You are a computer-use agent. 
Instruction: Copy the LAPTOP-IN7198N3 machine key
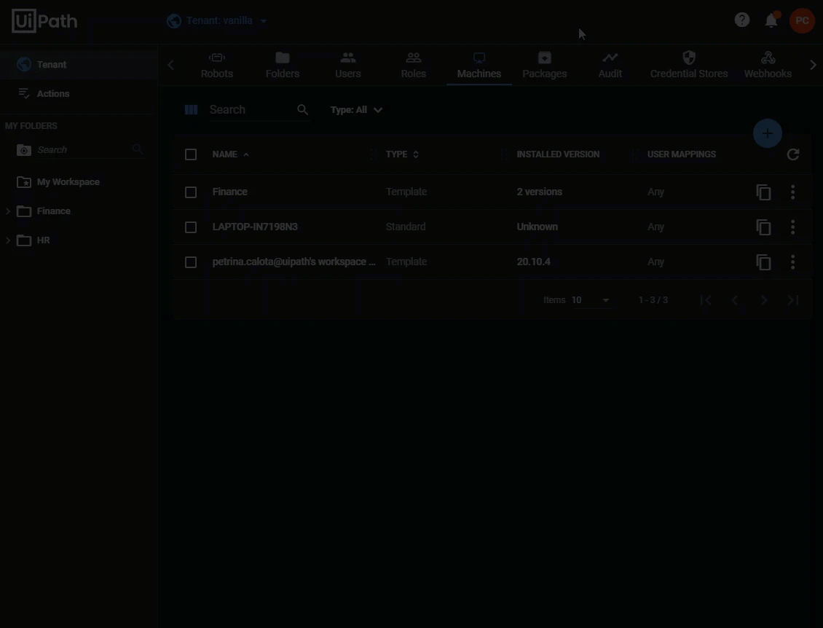tap(764, 227)
